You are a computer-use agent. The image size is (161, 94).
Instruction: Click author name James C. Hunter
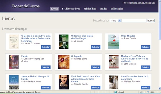coord(32,43)
